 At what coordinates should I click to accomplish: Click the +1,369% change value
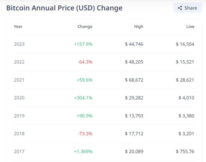point(83,151)
